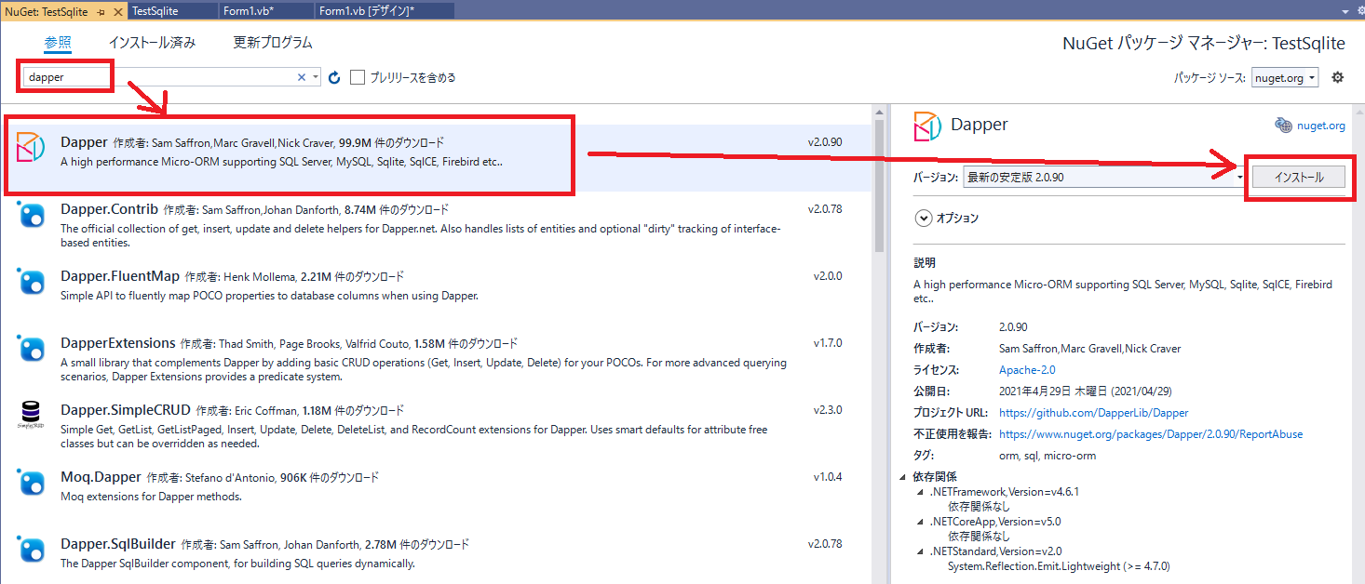Open NuGet settings gear next to package source
This screenshot has width=1365, height=584.
tap(1338, 77)
